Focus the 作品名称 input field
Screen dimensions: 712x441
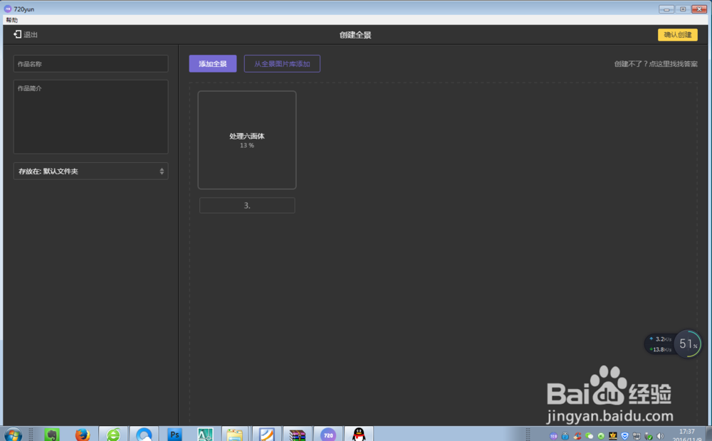(x=91, y=64)
